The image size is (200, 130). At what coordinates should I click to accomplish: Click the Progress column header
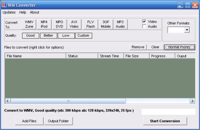click(x=162, y=56)
